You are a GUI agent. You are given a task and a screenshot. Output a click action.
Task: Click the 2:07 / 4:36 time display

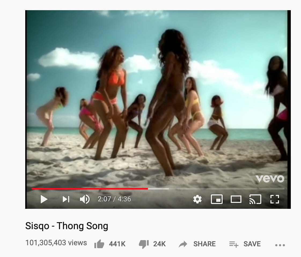(114, 199)
